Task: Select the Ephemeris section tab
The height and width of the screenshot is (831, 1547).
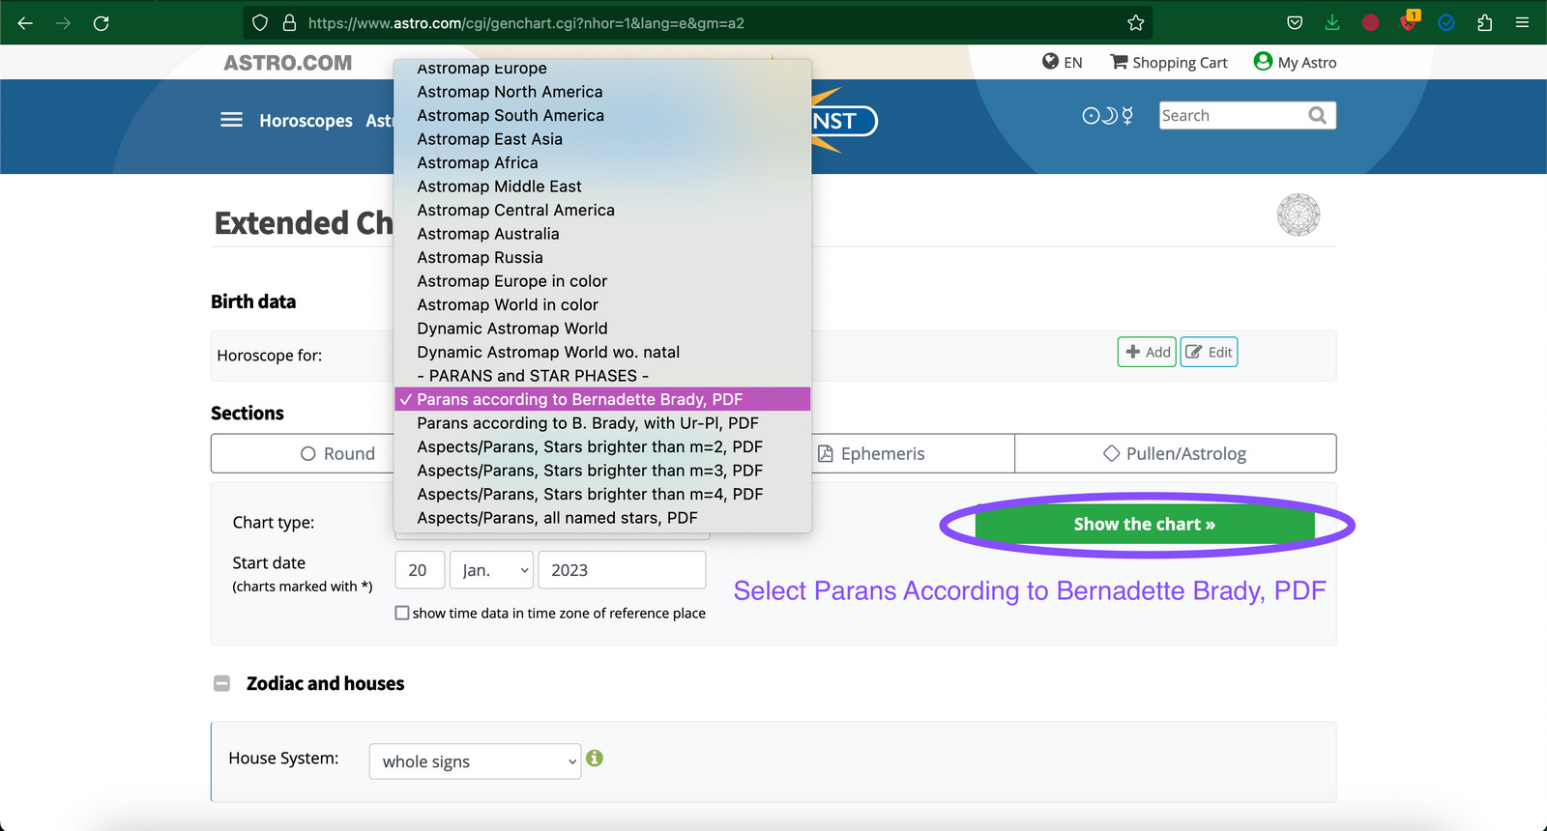Action: (x=871, y=453)
